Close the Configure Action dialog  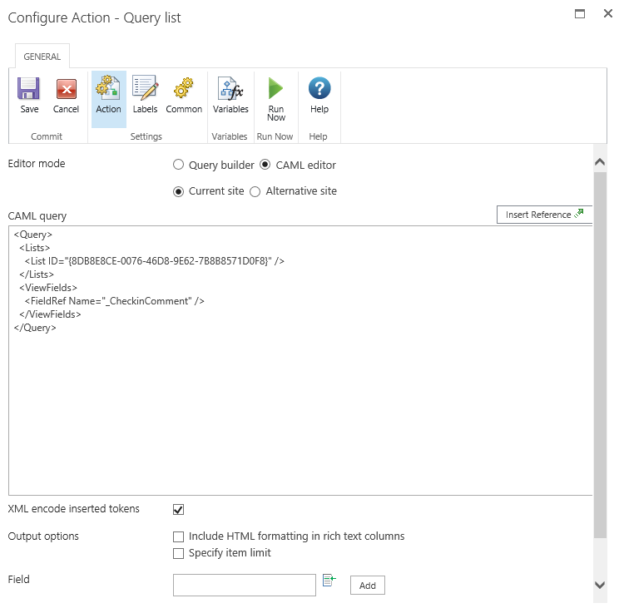coord(608,14)
